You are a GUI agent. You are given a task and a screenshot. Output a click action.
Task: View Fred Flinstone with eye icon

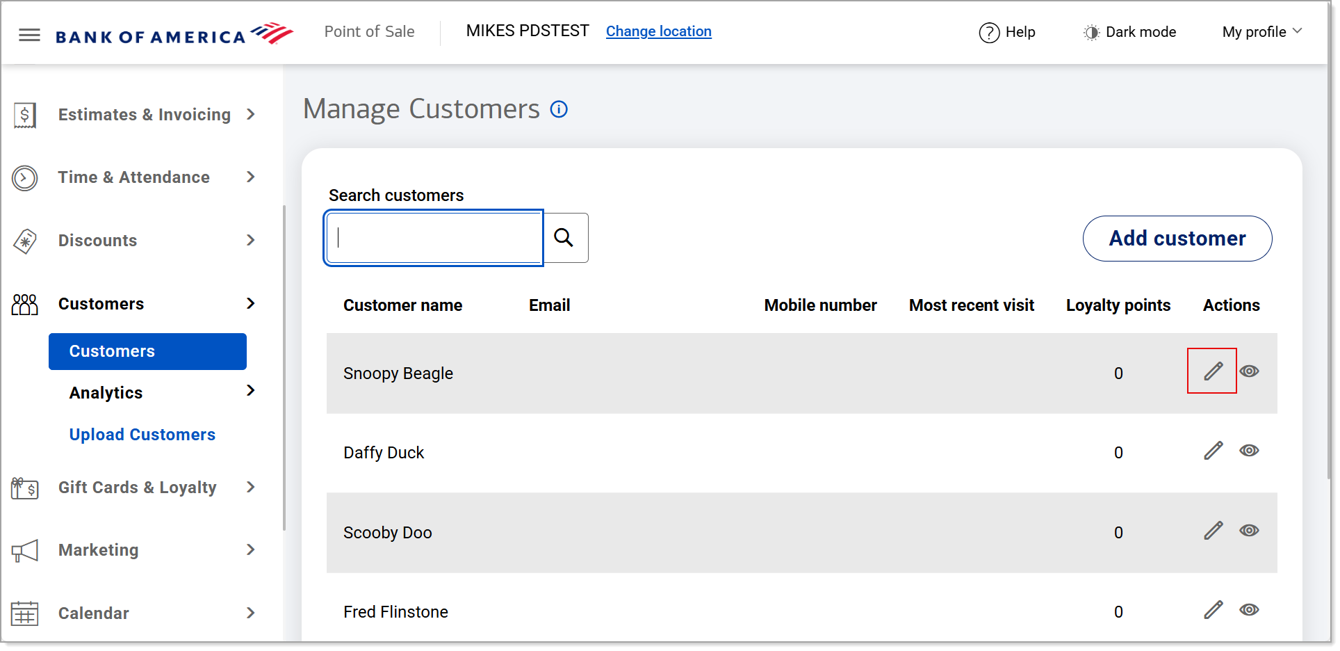click(x=1249, y=610)
